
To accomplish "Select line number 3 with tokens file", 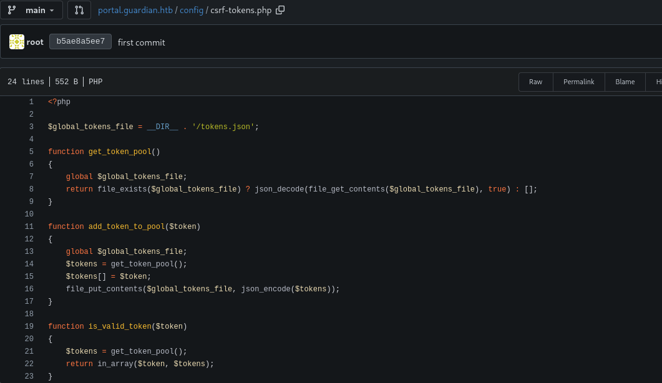I will tap(31, 127).
